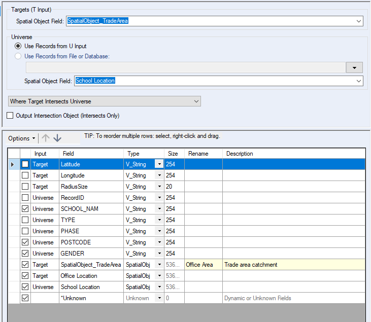Open the Options menu
This screenshot has height=322, width=371.
point(22,138)
